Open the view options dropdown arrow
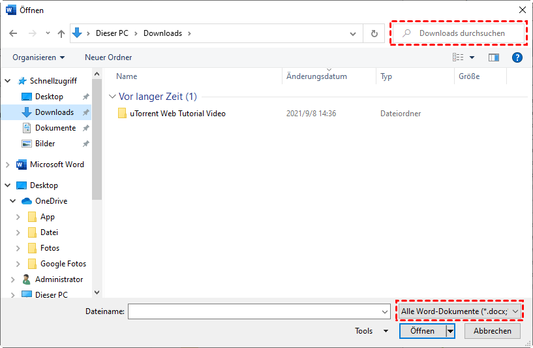The image size is (533, 348). (472, 57)
